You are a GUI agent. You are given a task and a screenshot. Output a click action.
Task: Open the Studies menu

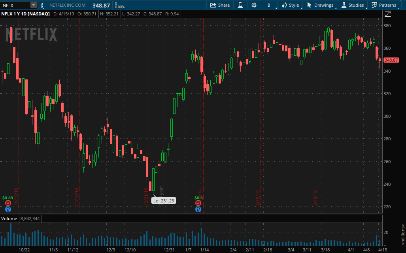tap(356, 5)
